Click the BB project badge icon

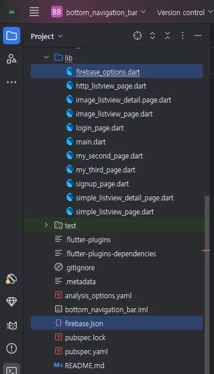57,12
